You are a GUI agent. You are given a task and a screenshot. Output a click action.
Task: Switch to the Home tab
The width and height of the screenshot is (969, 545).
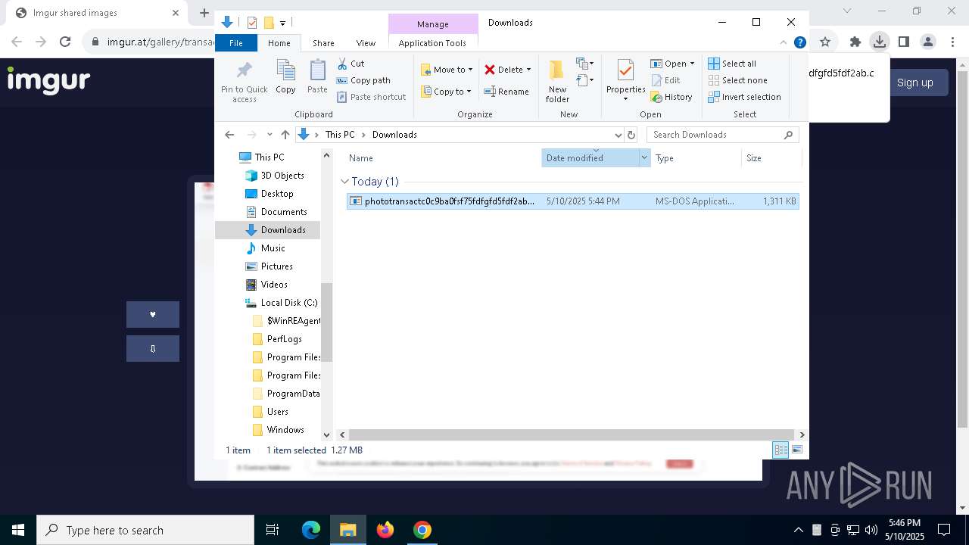tap(279, 43)
